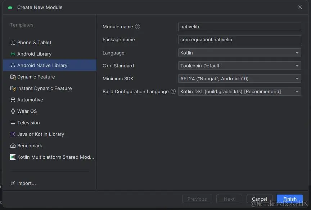Click the Dynamic Feature template icon
This screenshot has height=210, width=311.
(13, 77)
